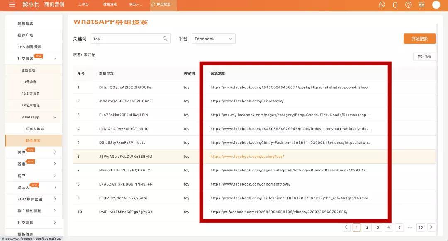Open the LucimaToys Facebook link in row 6
This screenshot has height=241, width=448.
point(248,156)
